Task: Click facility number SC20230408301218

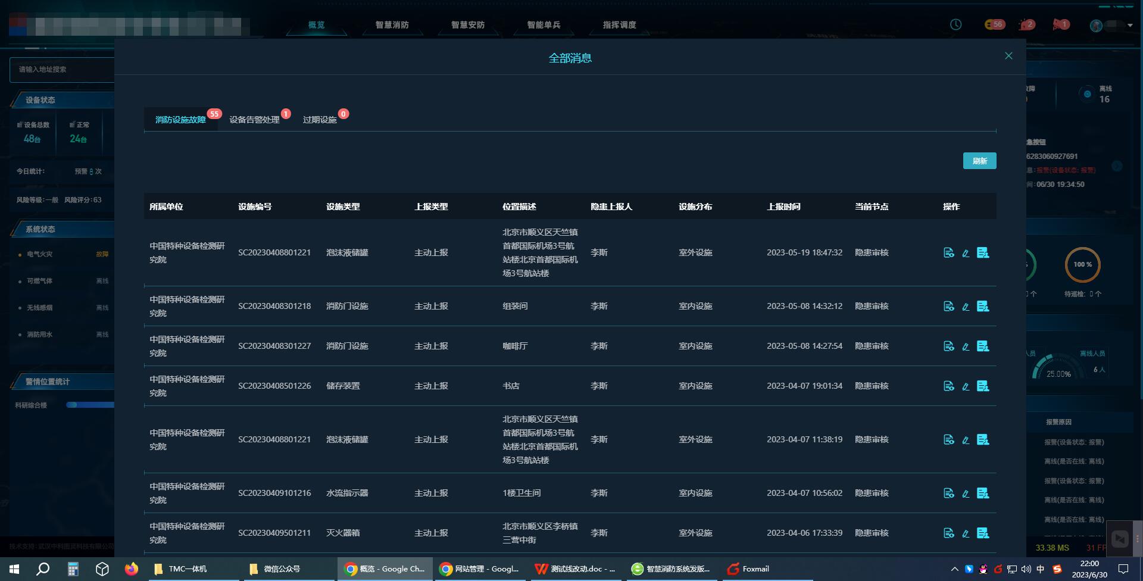Action: pyautogui.click(x=274, y=307)
